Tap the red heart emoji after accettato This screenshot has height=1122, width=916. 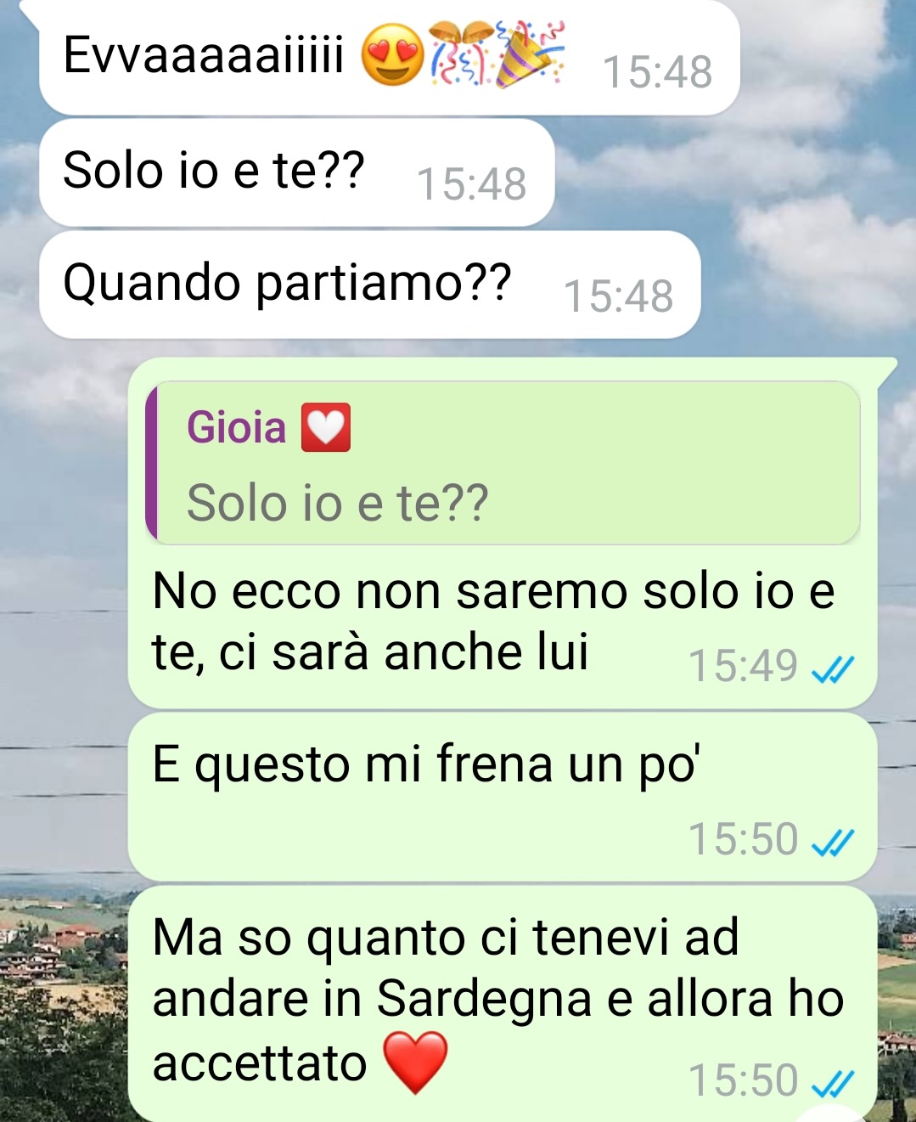tap(415, 1063)
